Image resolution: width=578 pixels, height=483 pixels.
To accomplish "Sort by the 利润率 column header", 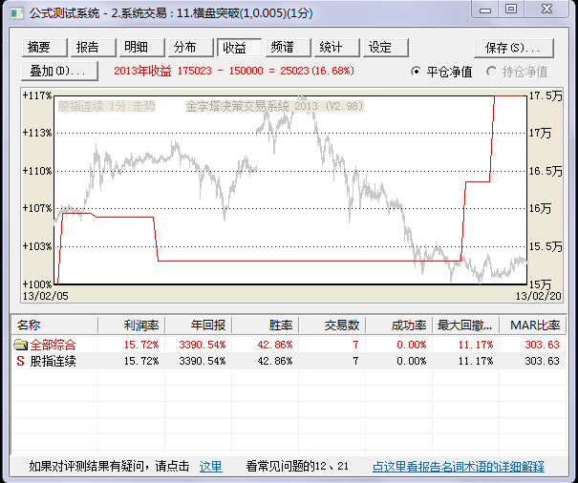I will click(x=131, y=325).
